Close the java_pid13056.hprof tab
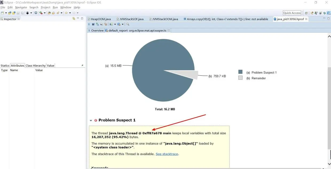This screenshot has height=169, width=331. [x=306, y=19]
